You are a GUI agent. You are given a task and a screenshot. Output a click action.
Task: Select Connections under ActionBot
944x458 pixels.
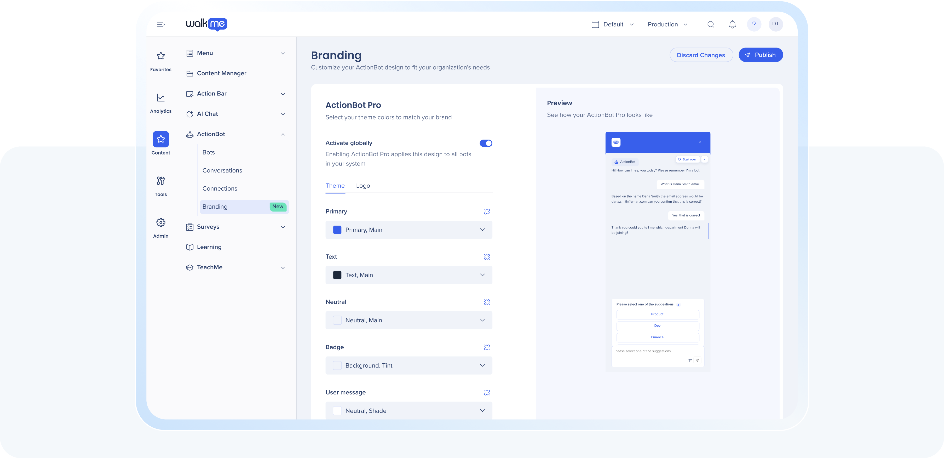220,188
